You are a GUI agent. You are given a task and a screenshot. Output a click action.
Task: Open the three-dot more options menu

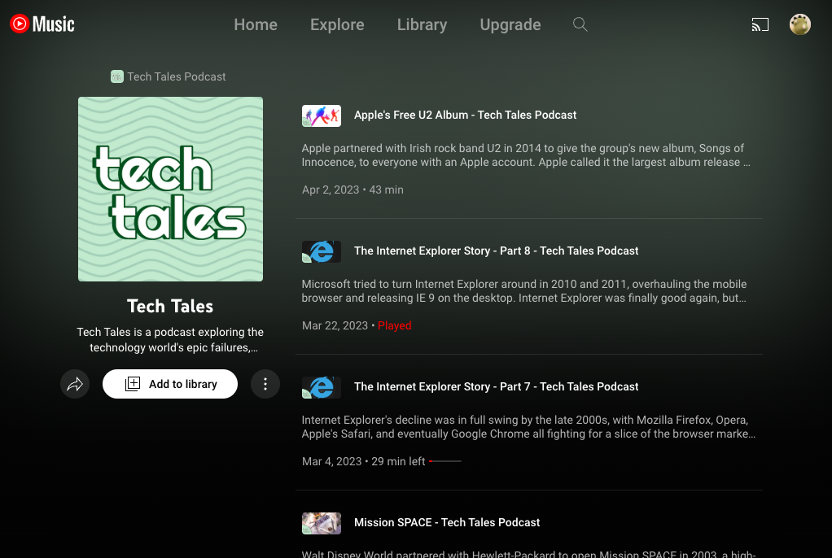[x=265, y=384]
